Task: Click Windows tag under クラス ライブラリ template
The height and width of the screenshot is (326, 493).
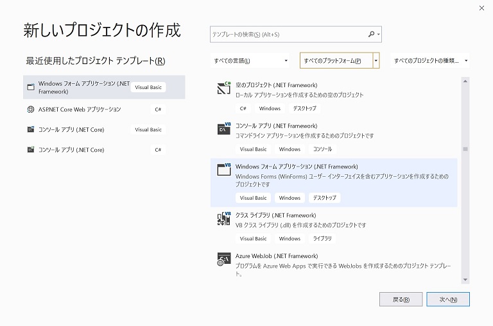Action: click(290, 238)
